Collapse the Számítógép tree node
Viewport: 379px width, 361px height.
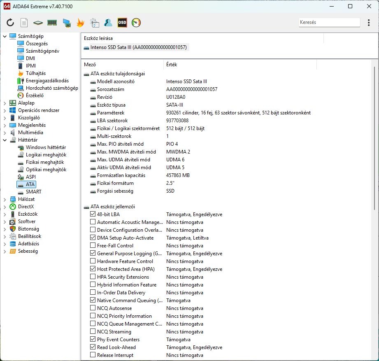(5, 36)
